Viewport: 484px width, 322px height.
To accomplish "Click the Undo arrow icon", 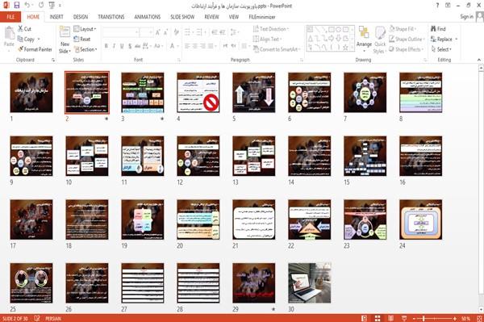I will click(27, 6).
